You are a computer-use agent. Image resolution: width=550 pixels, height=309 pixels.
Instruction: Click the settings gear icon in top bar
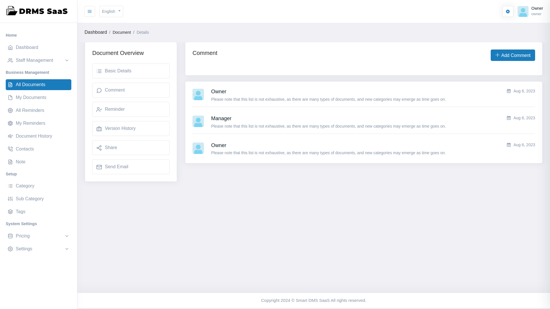click(508, 11)
